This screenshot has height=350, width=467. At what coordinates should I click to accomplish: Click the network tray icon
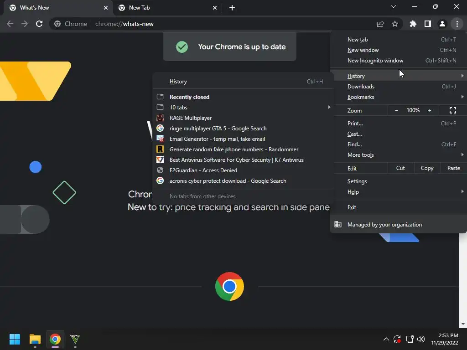point(410,339)
